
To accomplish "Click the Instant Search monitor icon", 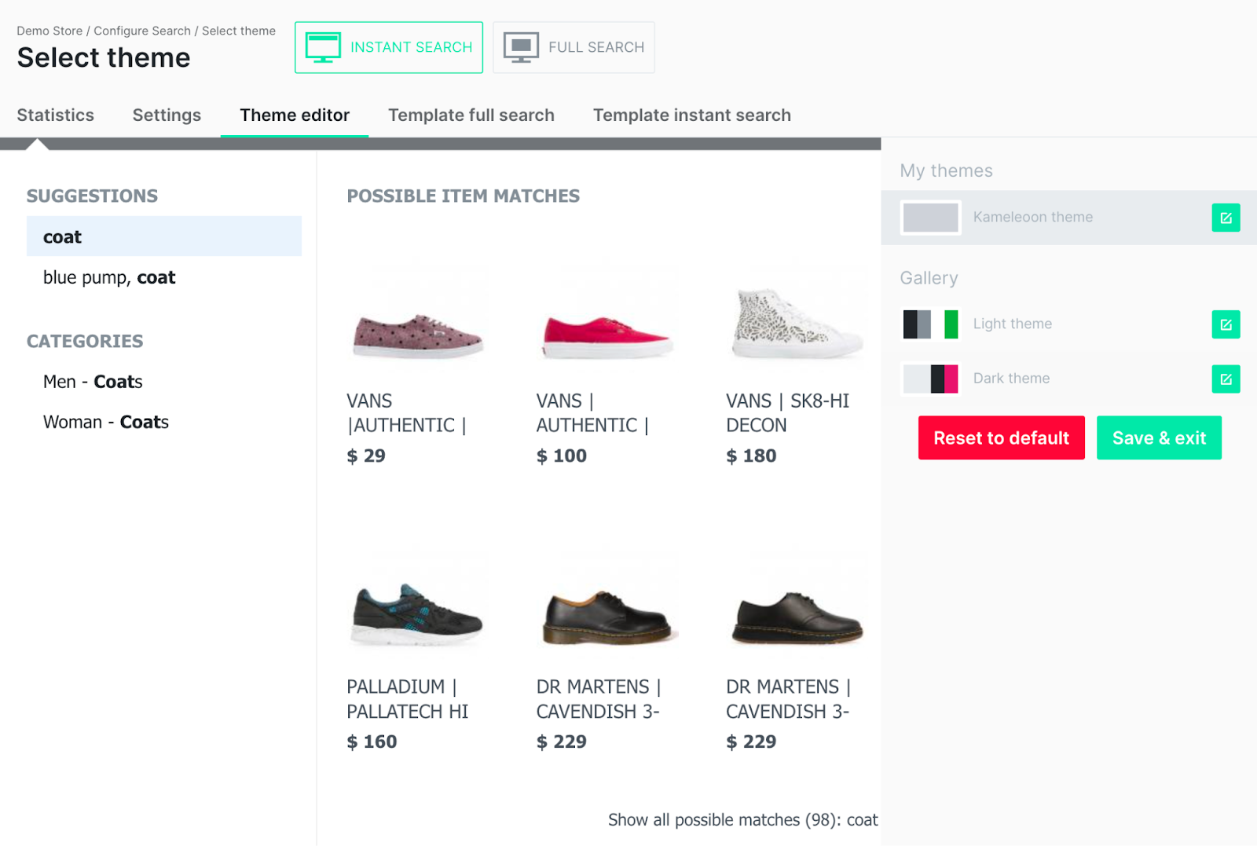I will [323, 47].
